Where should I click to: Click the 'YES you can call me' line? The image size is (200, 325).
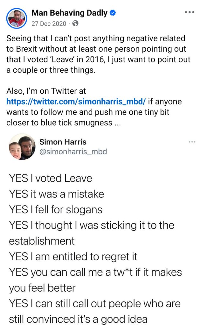95,272
